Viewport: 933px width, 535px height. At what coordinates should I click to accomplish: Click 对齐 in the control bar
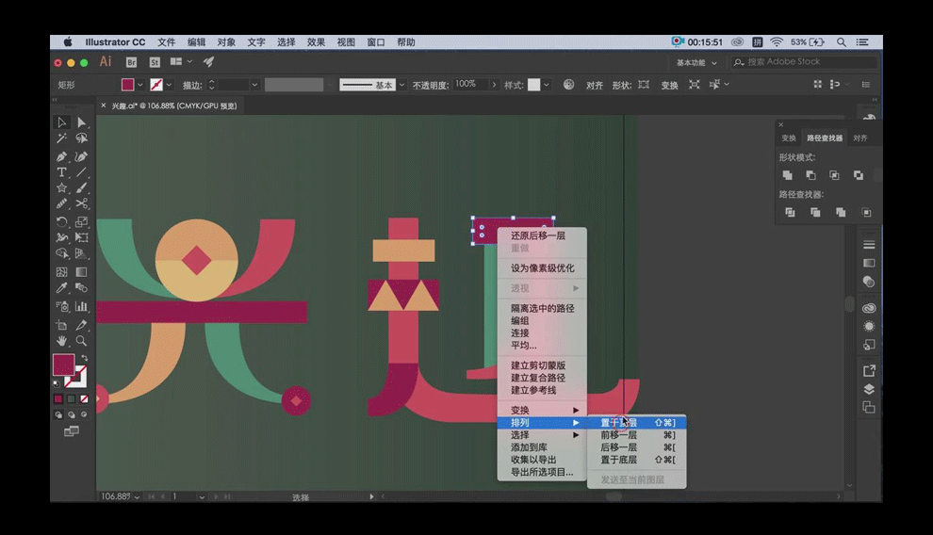(594, 85)
